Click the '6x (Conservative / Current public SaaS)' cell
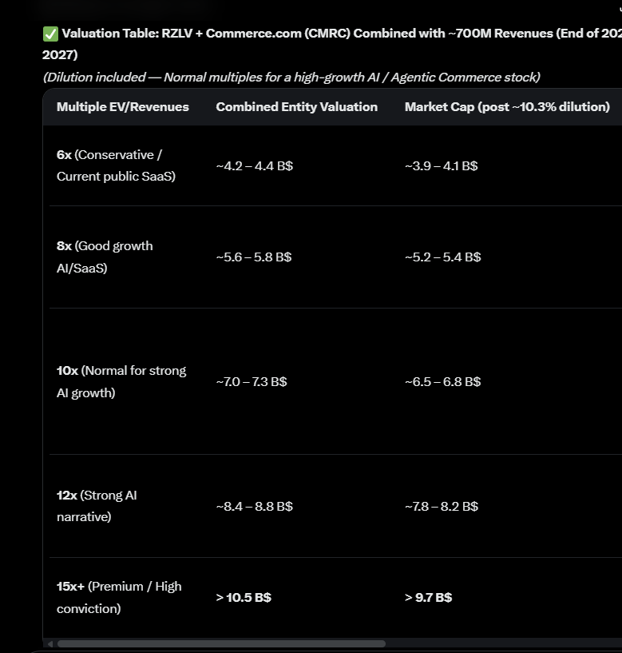The image size is (622, 653). [x=116, y=165]
